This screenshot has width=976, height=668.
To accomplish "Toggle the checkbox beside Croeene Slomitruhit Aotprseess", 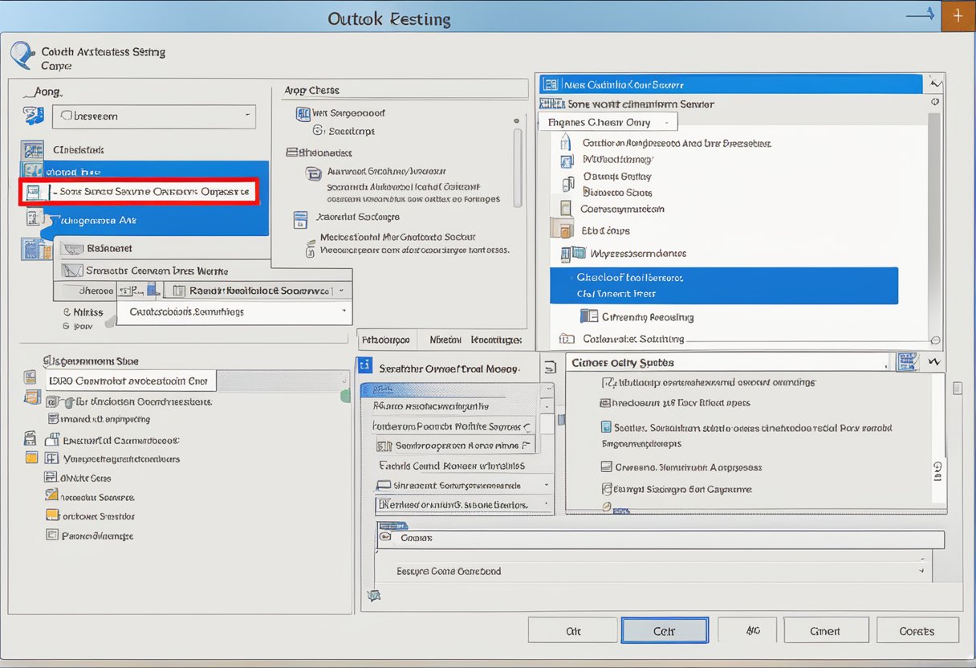I will (x=608, y=466).
